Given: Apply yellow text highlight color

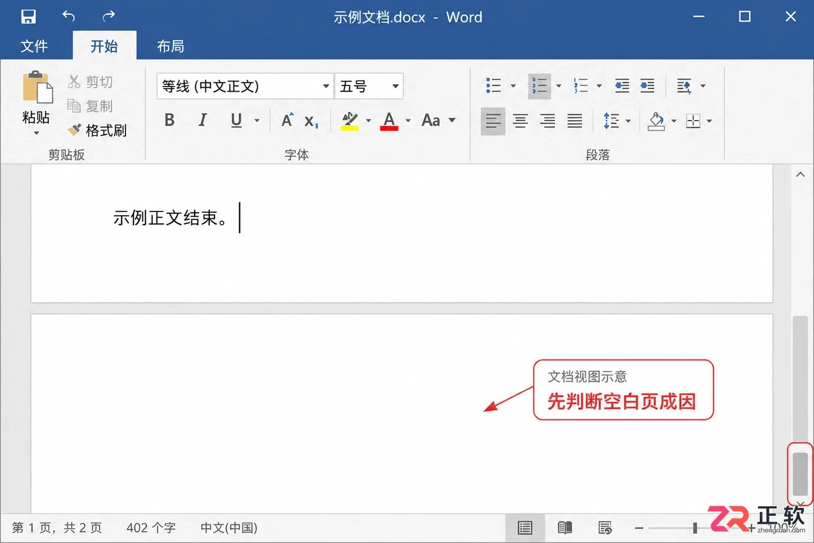Looking at the screenshot, I should pos(350,121).
